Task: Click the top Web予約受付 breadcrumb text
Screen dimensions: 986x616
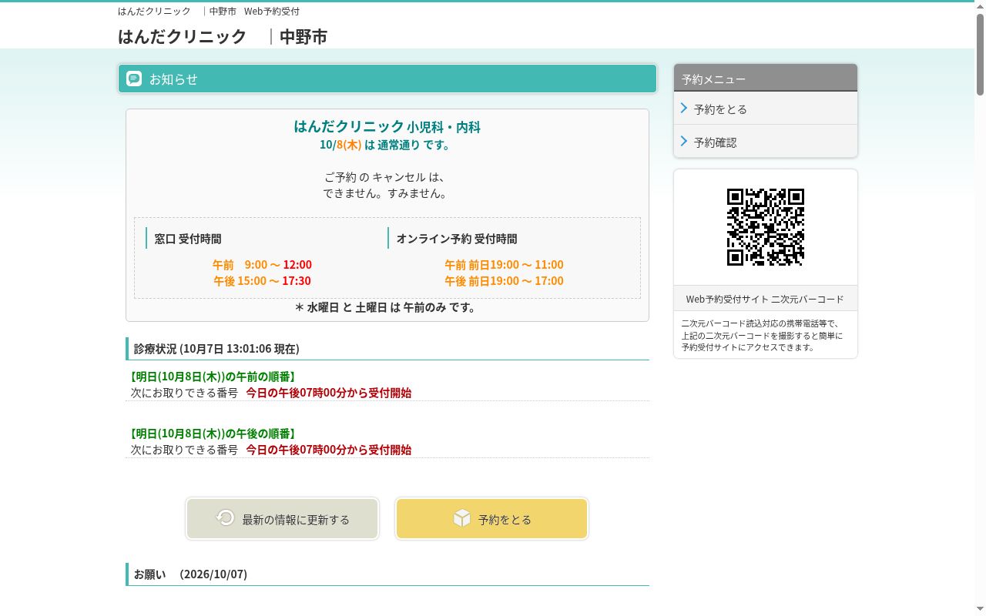Action: coord(272,11)
